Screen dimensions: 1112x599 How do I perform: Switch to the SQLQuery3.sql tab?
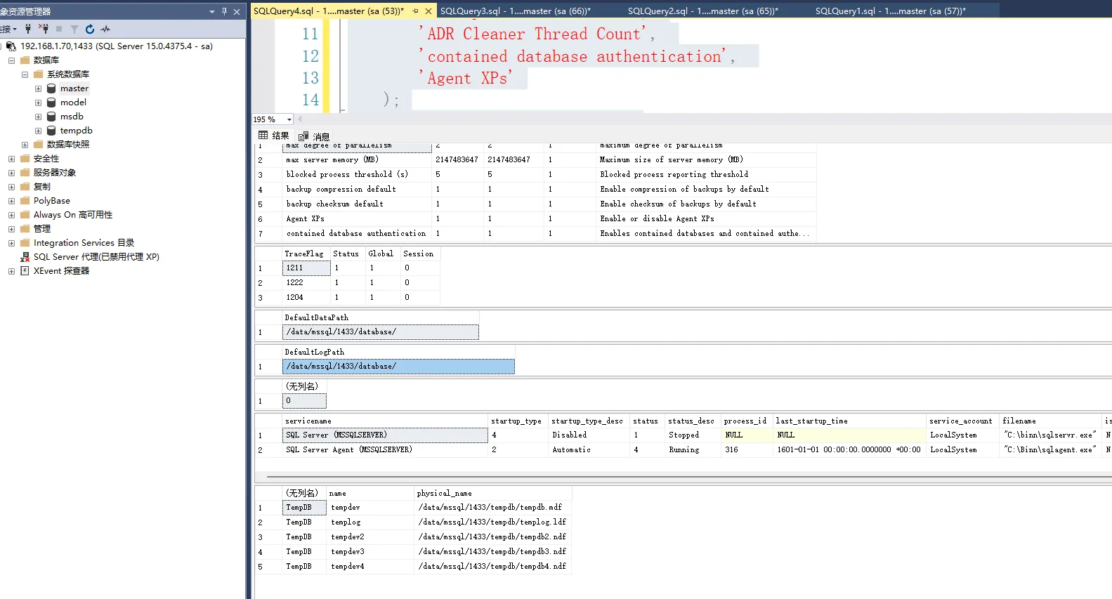tap(515, 11)
